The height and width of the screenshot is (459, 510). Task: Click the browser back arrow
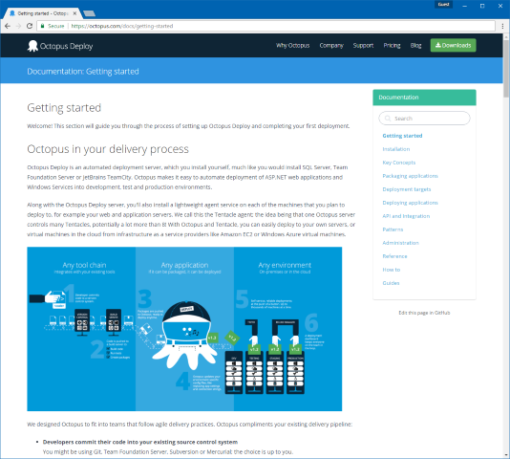8,26
